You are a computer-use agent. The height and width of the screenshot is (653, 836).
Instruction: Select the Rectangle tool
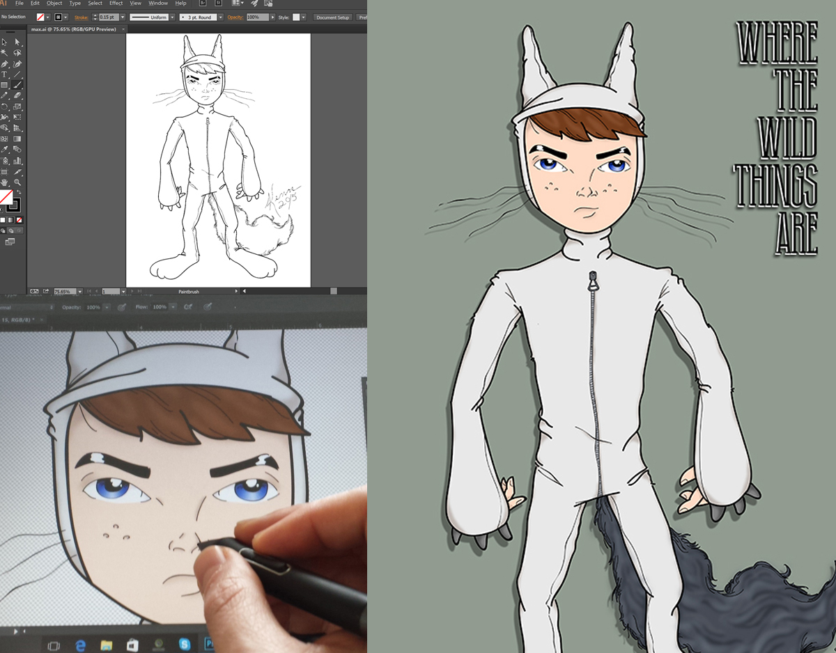(x=4, y=84)
